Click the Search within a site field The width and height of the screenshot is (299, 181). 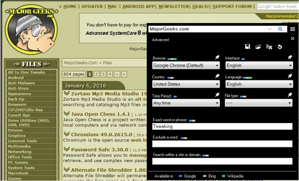(x=222, y=161)
